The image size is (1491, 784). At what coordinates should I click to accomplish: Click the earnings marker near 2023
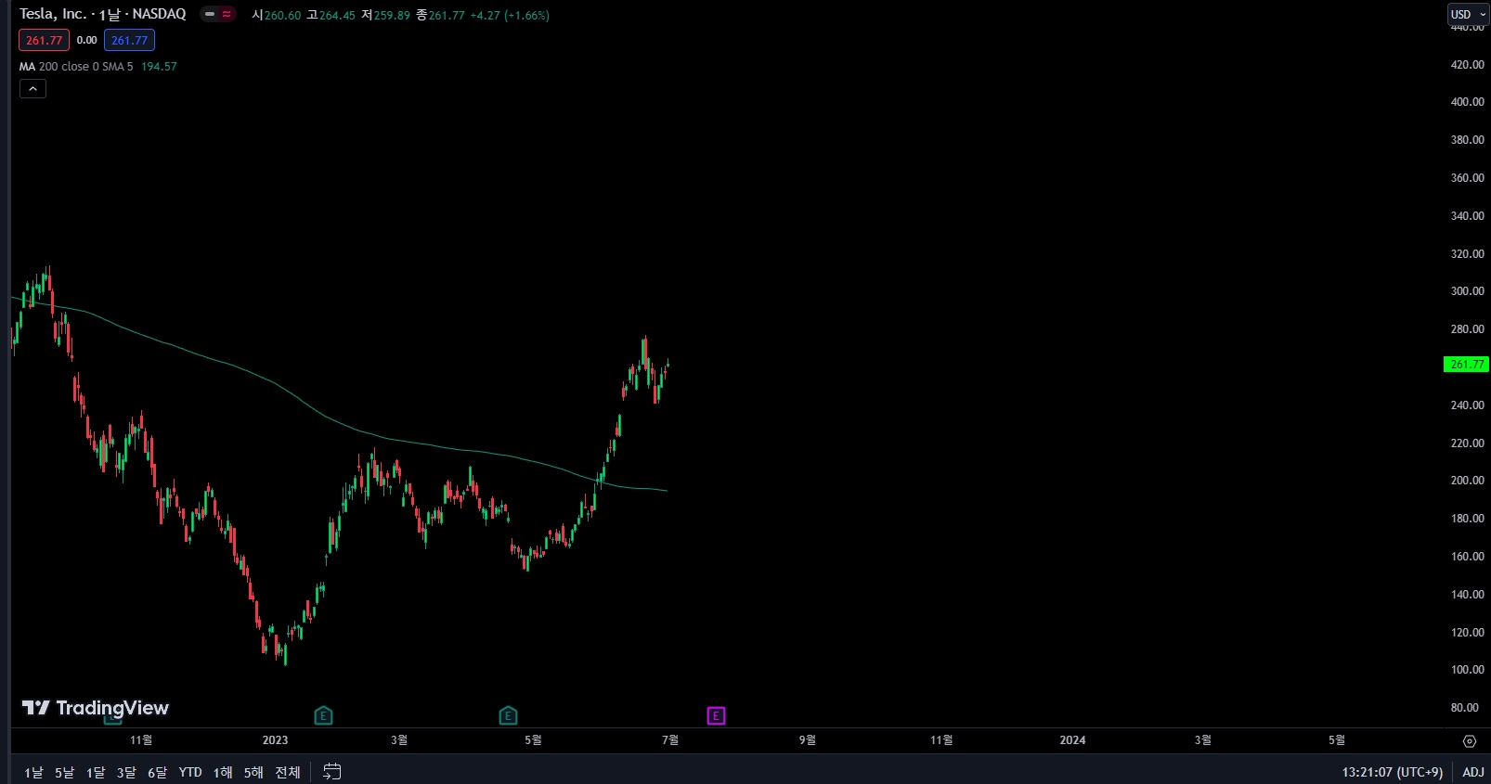323,715
